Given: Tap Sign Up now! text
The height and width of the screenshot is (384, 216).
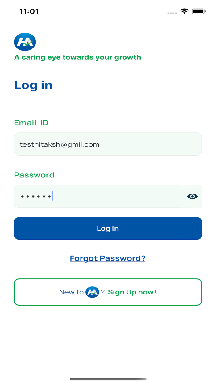Looking at the screenshot, I should click(x=132, y=292).
